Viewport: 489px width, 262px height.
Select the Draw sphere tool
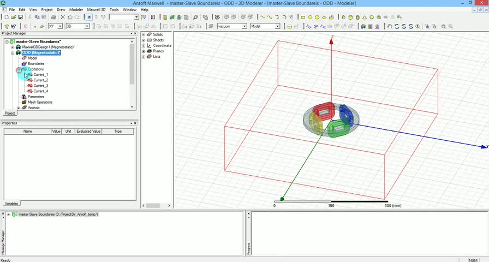(372, 17)
